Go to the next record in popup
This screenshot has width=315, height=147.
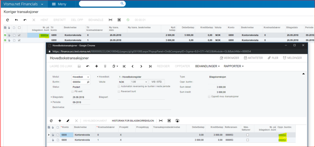point(141,66)
